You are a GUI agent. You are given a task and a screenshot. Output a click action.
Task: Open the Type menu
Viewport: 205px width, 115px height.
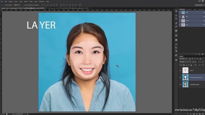pyautogui.click(x=21, y=2)
